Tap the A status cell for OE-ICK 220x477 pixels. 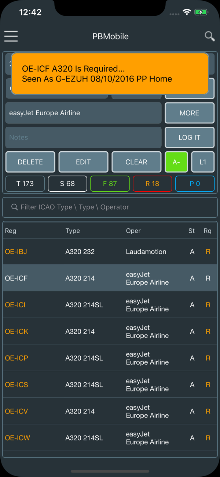pos(192,332)
